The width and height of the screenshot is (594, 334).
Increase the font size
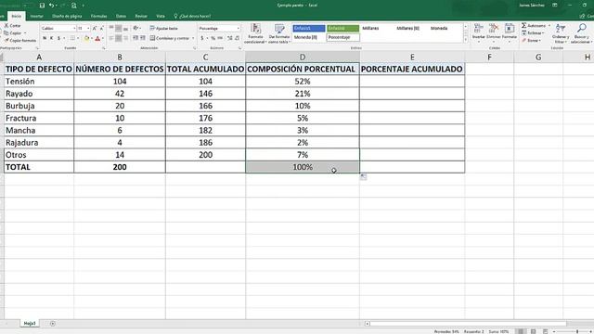pos(95,29)
